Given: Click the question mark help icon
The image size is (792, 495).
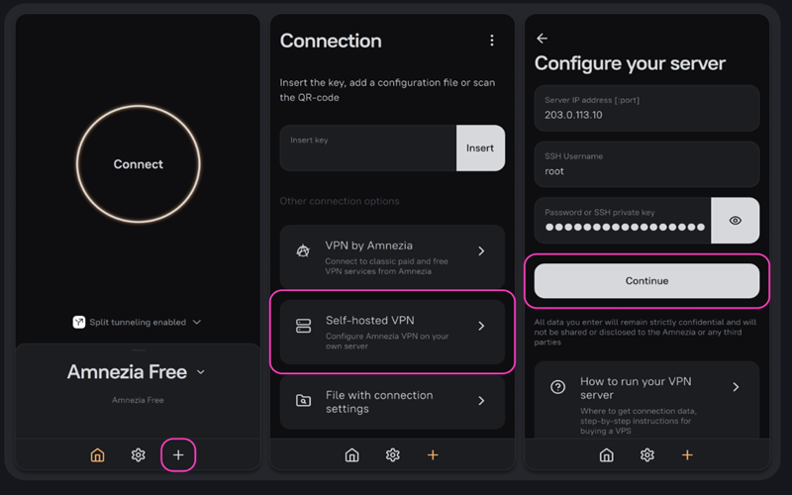Looking at the screenshot, I should [x=557, y=387].
